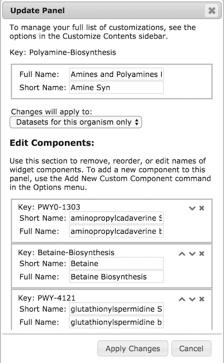Click the PWY0-1303 Short Name field
The image size is (224, 363).
pyautogui.click(x=116, y=218)
